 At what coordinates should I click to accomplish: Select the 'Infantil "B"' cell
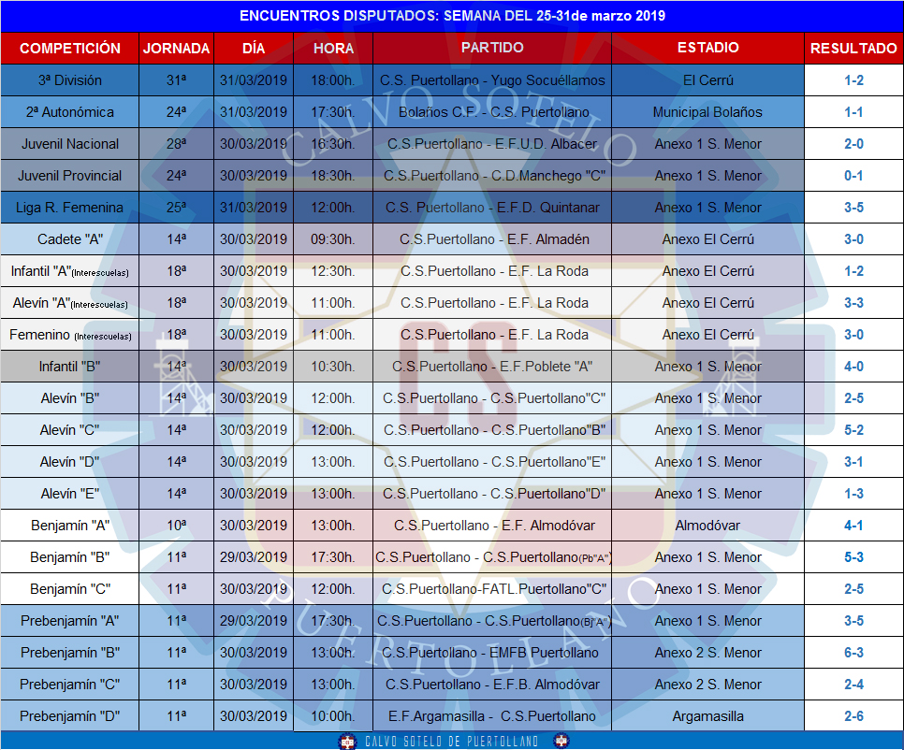[70, 367]
